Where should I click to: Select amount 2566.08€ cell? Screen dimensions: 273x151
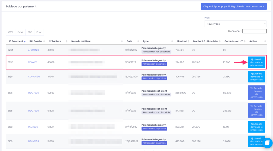[181, 93]
